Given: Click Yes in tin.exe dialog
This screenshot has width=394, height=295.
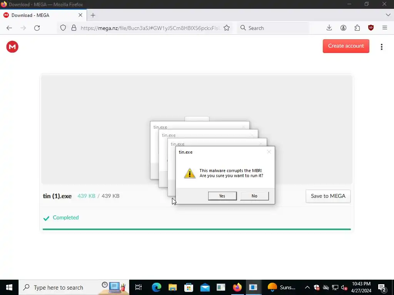Looking at the screenshot, I should (222, 196).
